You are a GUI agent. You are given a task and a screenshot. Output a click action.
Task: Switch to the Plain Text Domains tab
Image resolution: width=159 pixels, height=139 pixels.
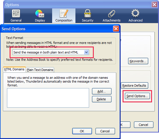40,70
